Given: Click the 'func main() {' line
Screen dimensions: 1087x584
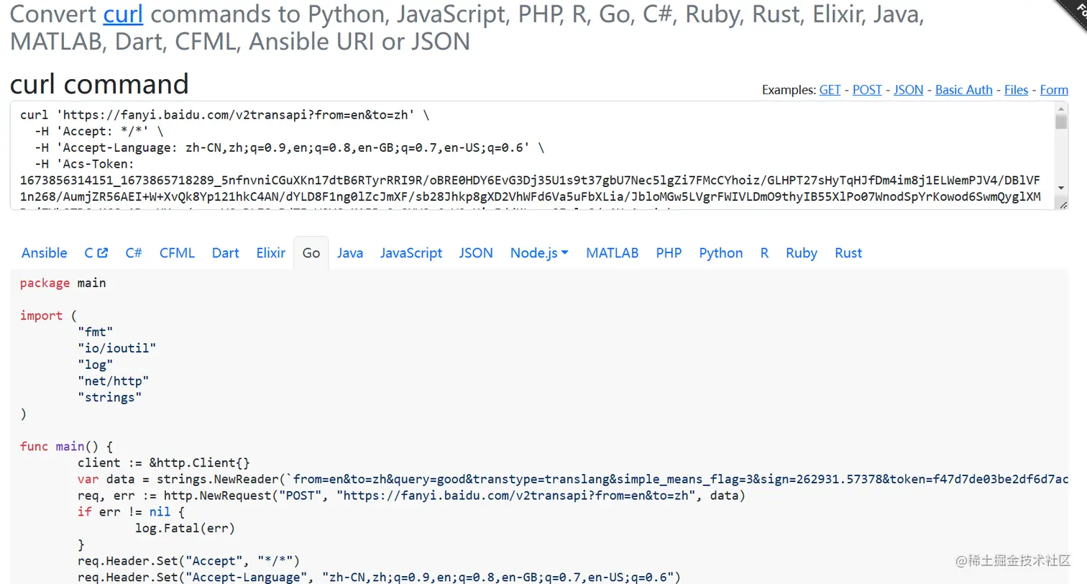Looking at the screenshot, I should (67, 447).
